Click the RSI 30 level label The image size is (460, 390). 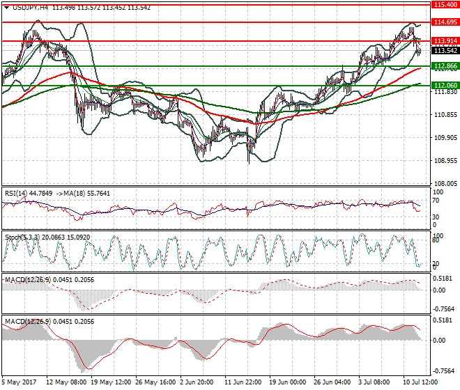tap(436, 217)
